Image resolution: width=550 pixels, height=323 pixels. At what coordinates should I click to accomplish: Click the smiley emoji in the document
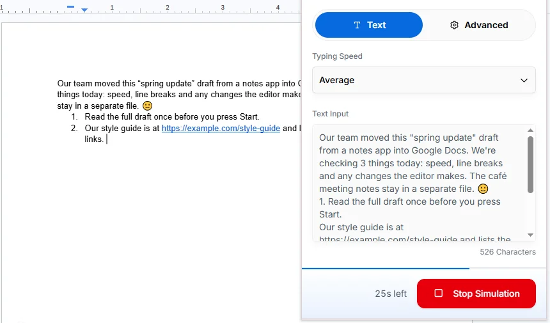[x=147, y=106]
